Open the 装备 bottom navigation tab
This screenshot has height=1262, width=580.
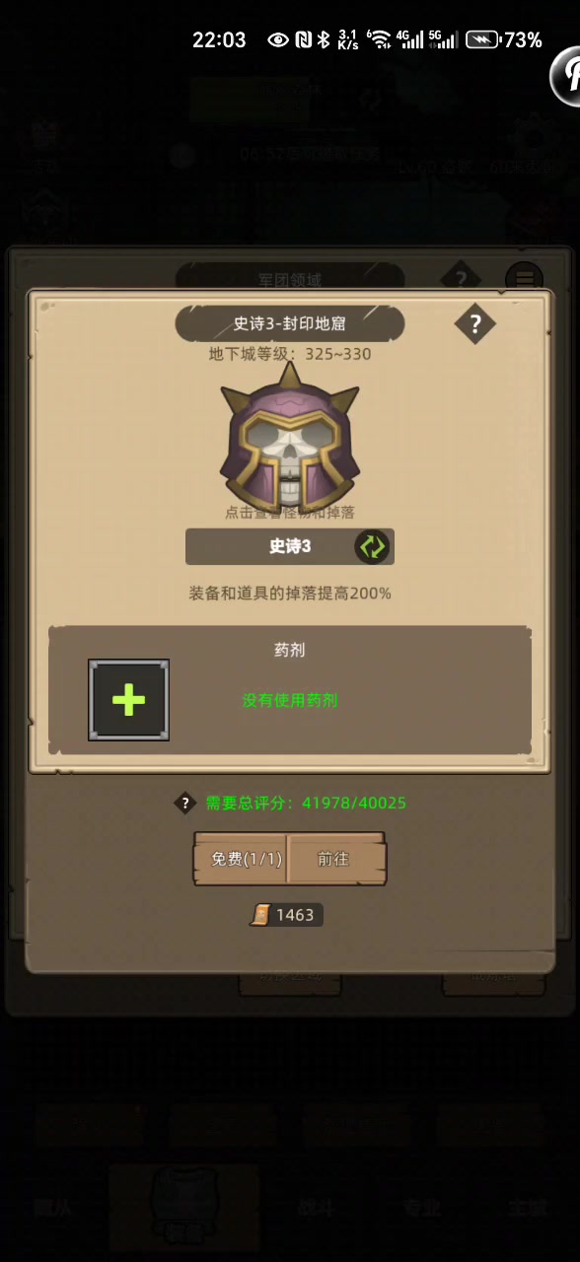click(183, 1207)
